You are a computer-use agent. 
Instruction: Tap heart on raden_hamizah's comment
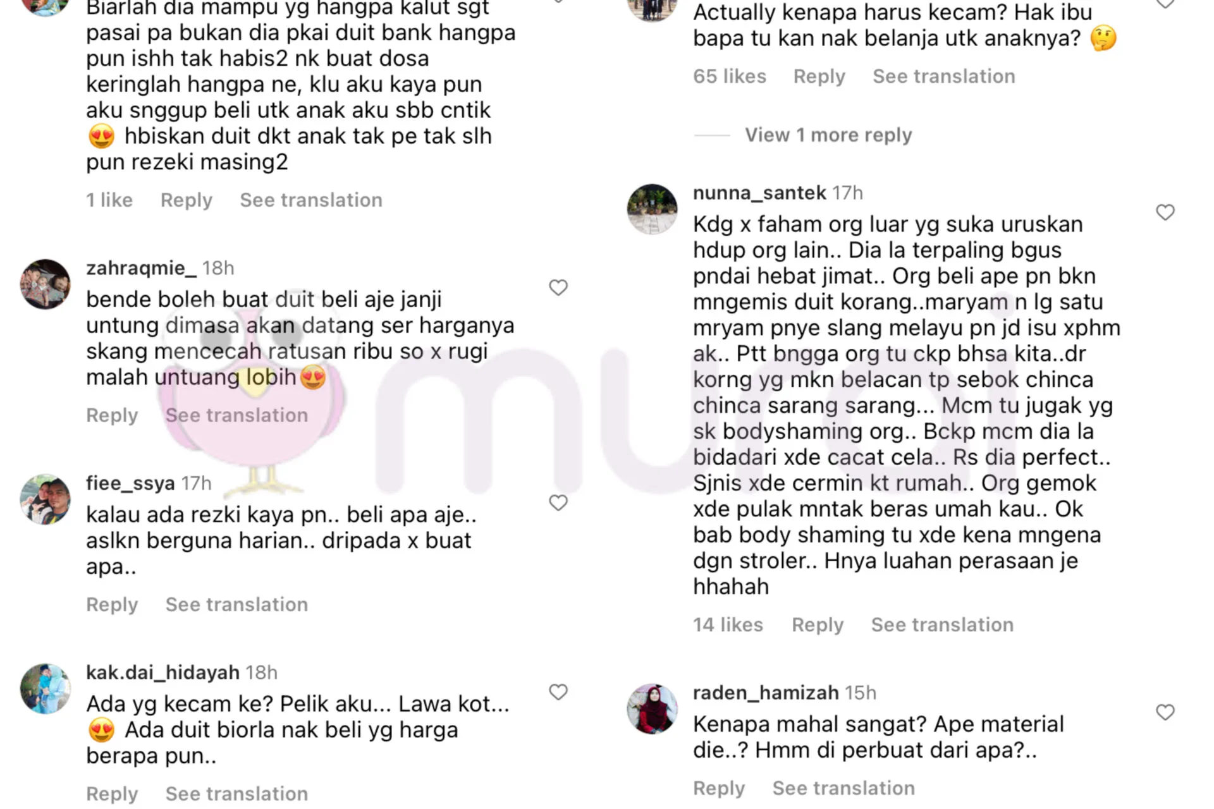pos(1165,712)
